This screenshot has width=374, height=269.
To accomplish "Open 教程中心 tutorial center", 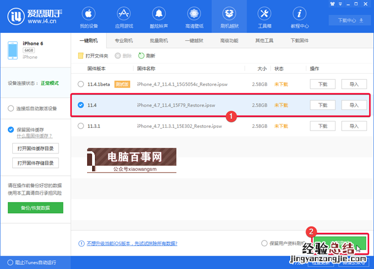I will pyautogui.click(x=300, y=17).
